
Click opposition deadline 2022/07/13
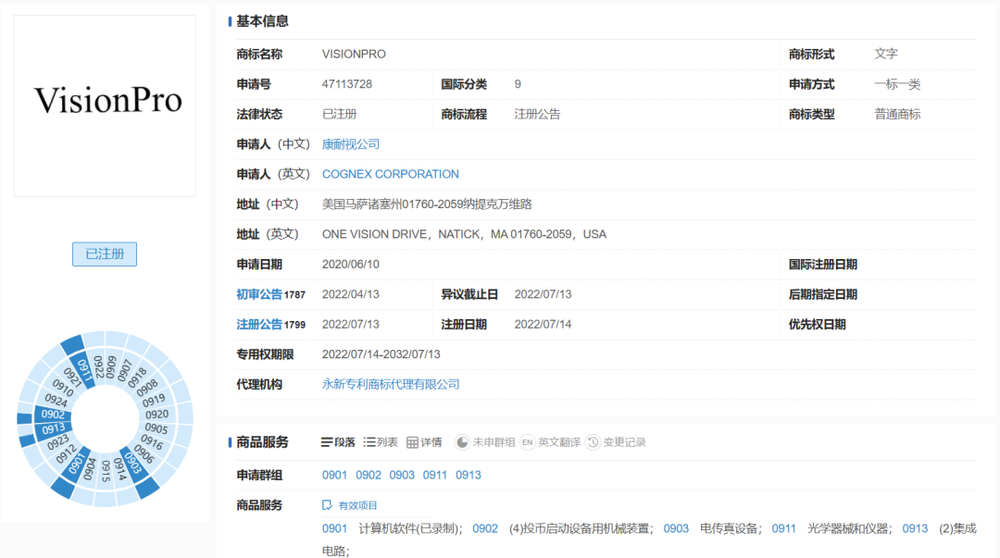tap(543, 294)
